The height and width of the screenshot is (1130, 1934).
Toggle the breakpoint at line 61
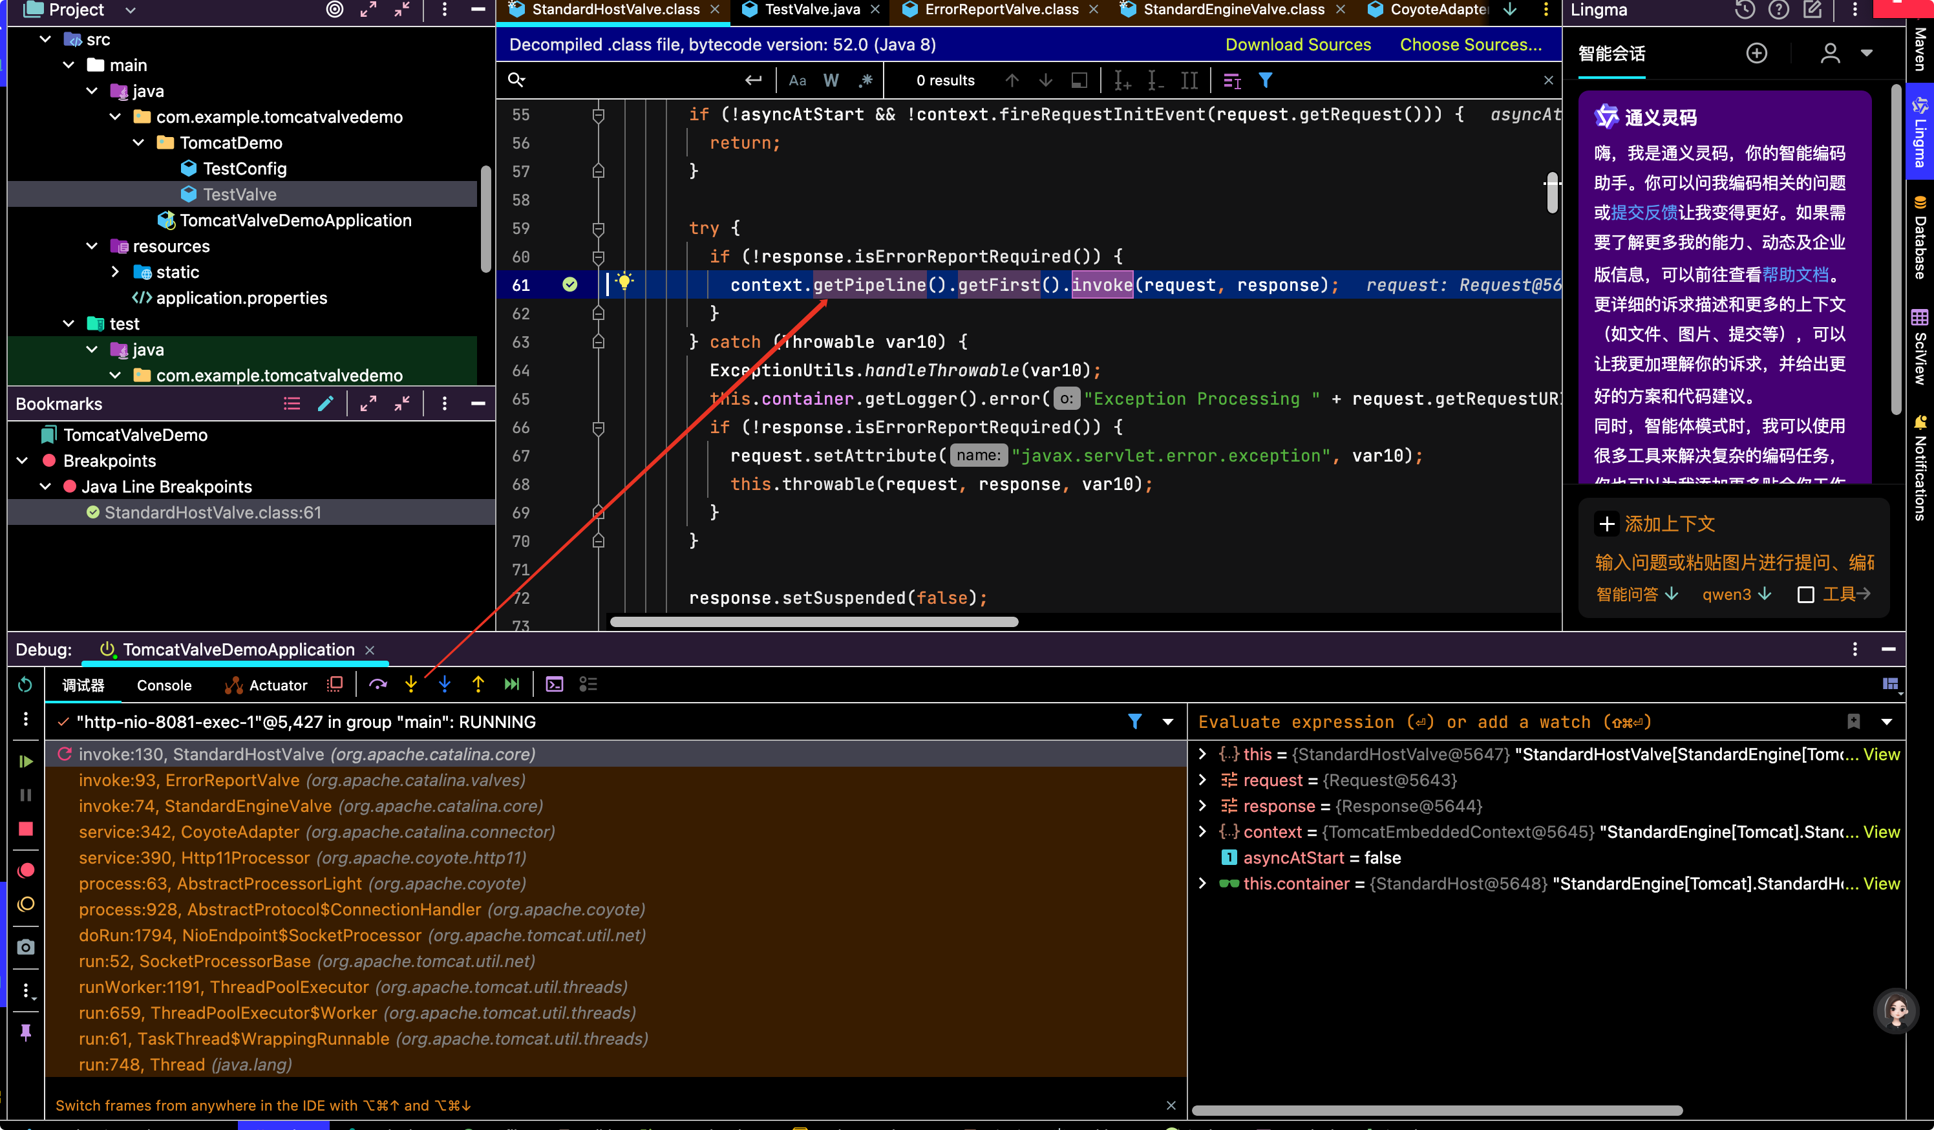coord(569,285)
